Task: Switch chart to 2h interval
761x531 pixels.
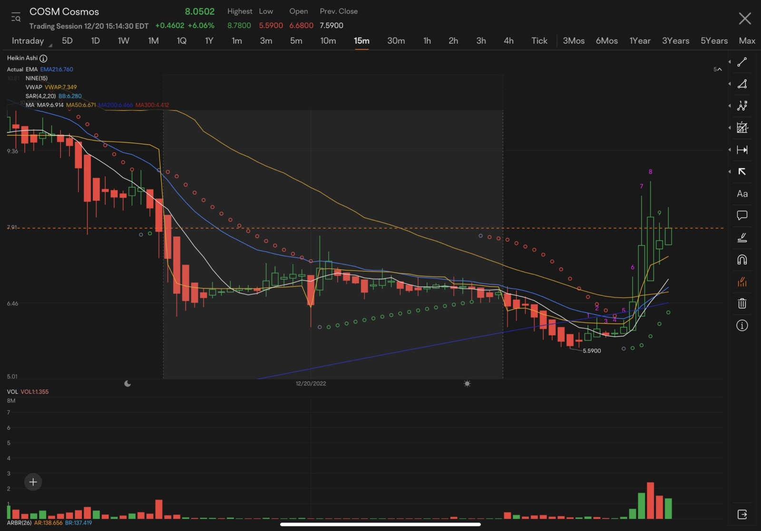Action: (454, 41)
